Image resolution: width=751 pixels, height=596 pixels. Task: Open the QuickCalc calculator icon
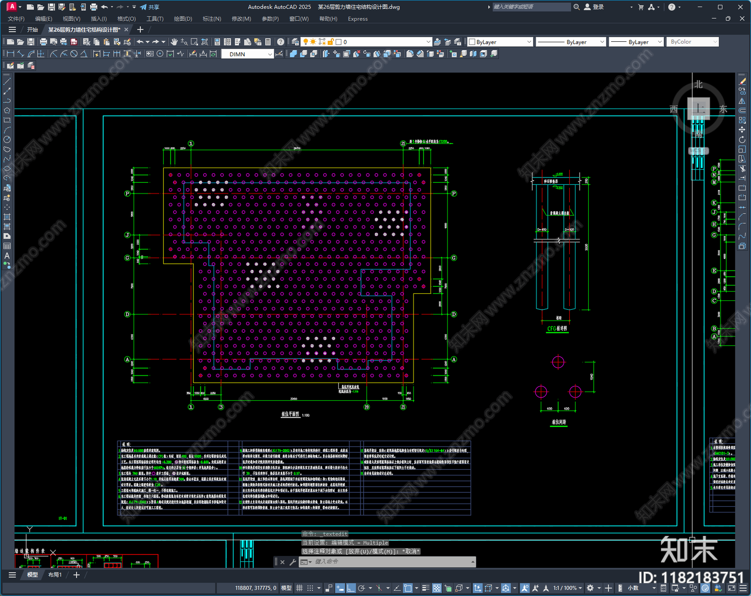click(x=268, y=42)
